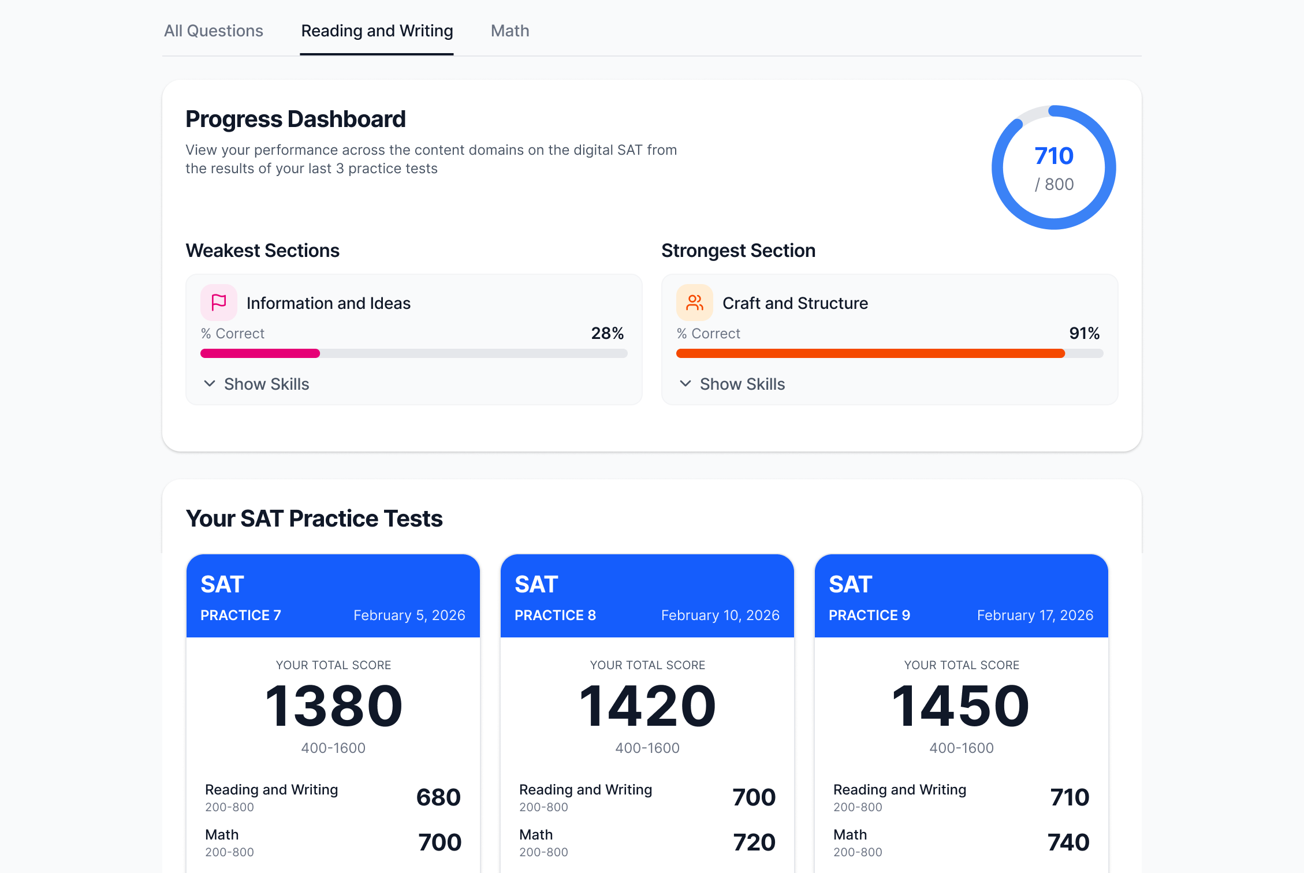Click Reading and Writing score 710 in Practice 9

1070,797
